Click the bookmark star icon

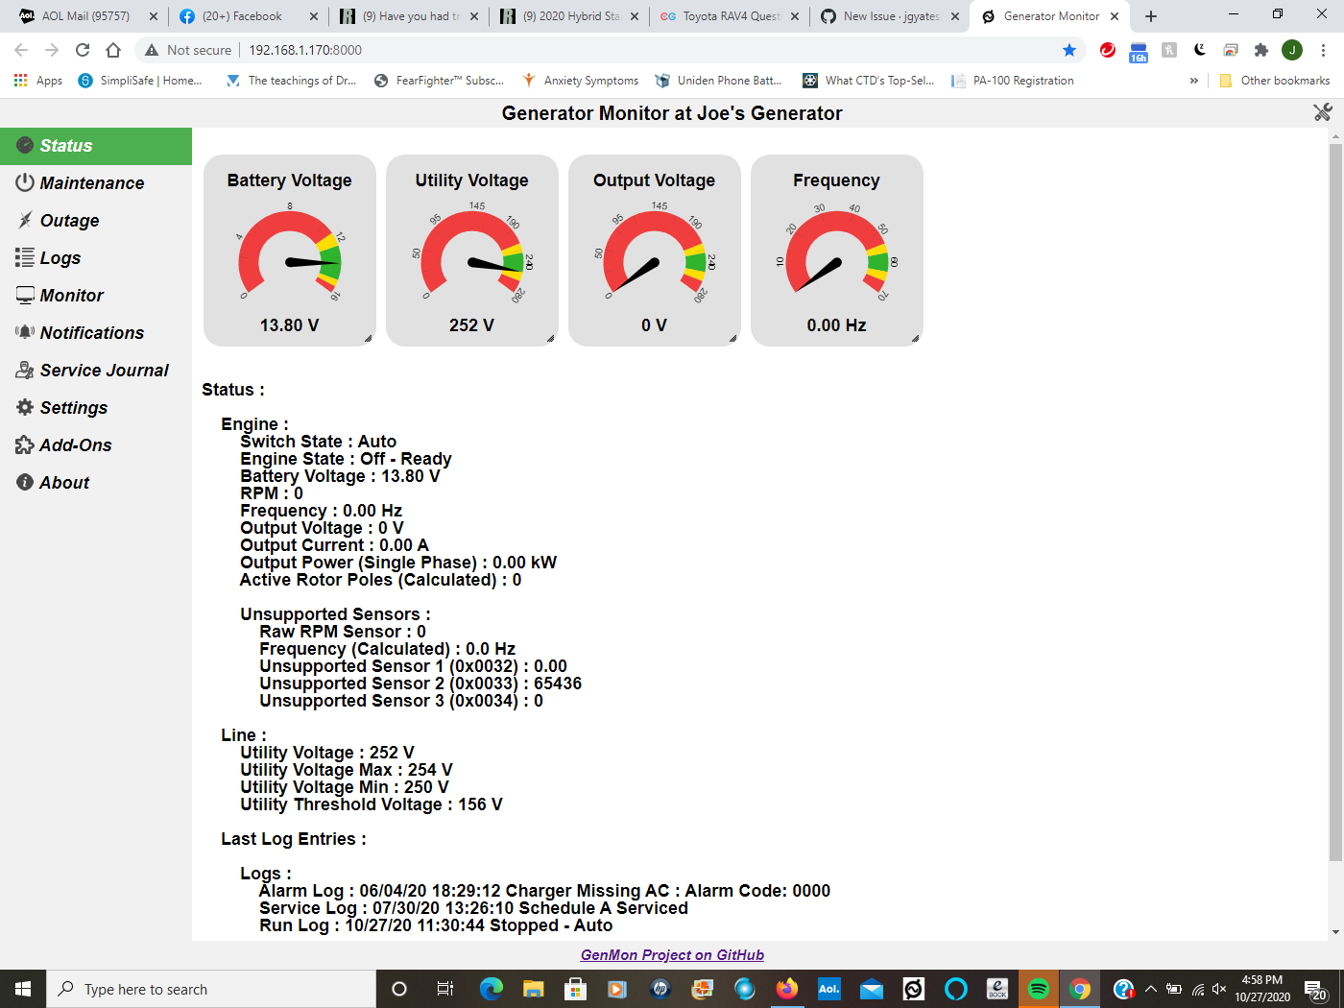coord(1069,50)
